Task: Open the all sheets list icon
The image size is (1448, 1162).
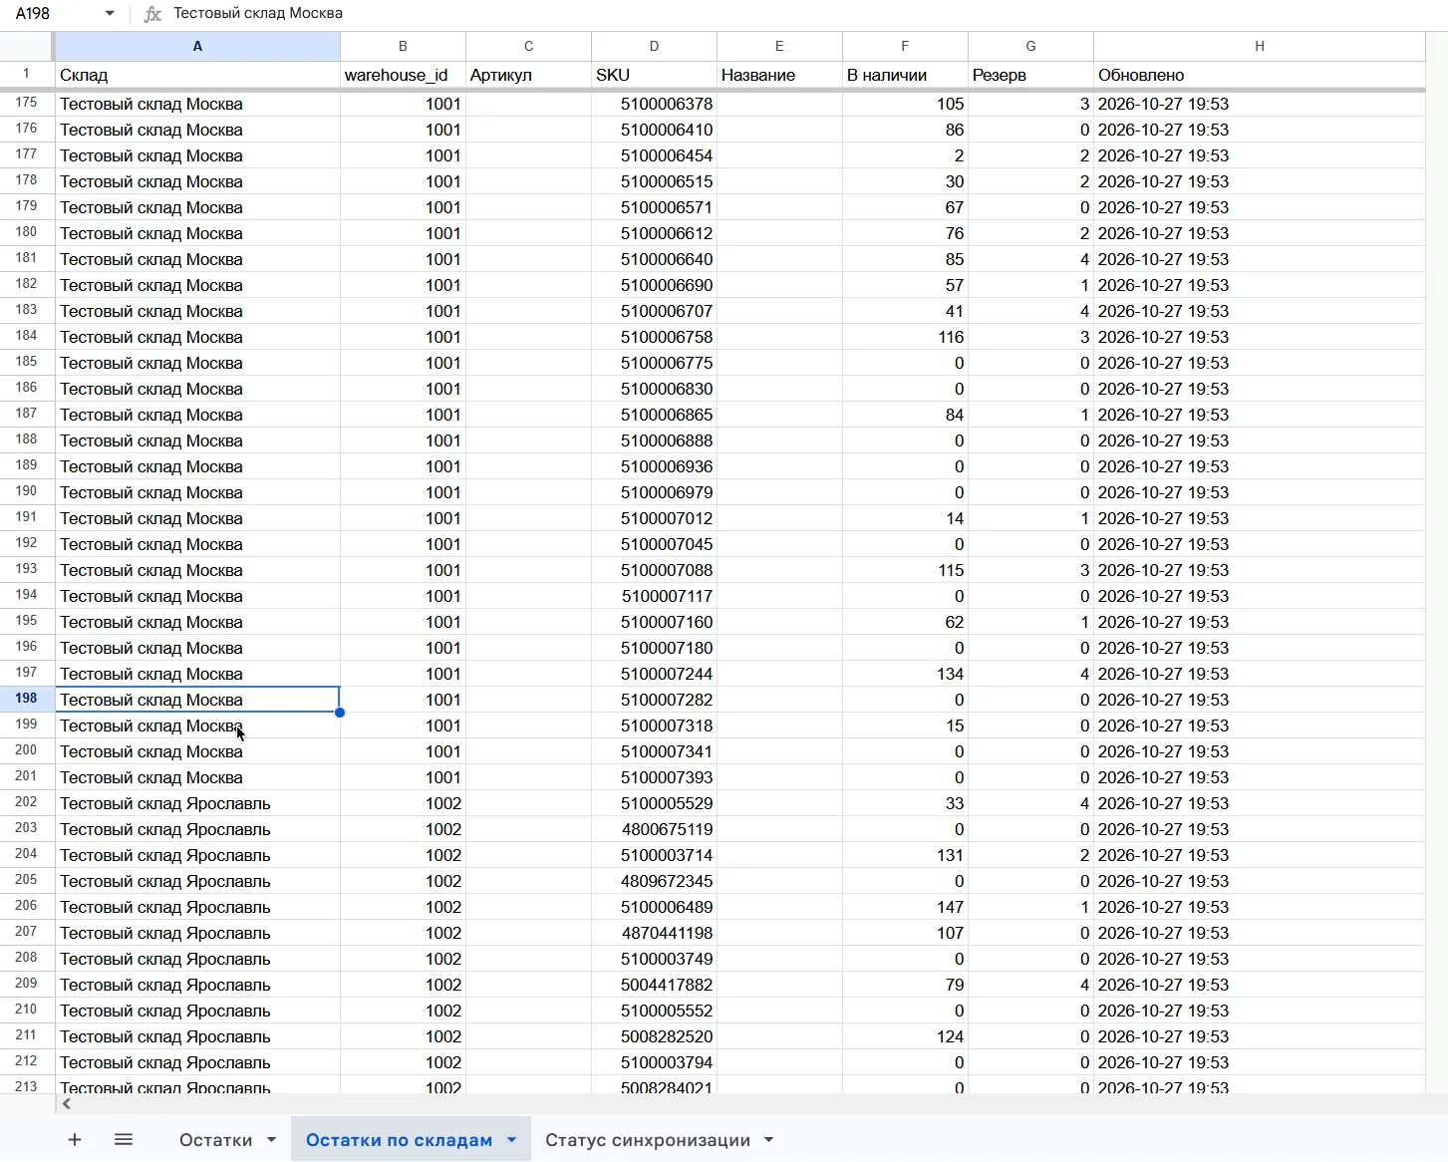Action: click(x=124, y=1139)
